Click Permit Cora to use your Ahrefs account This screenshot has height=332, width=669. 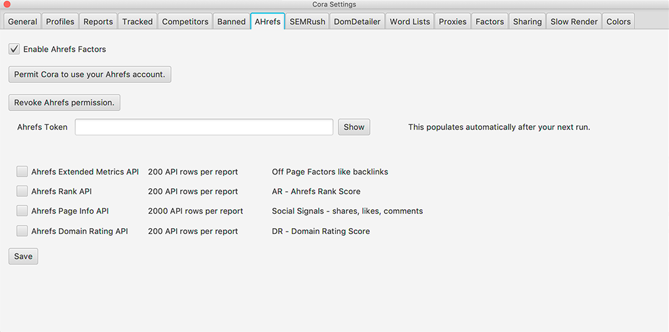[x=90, y=74]
